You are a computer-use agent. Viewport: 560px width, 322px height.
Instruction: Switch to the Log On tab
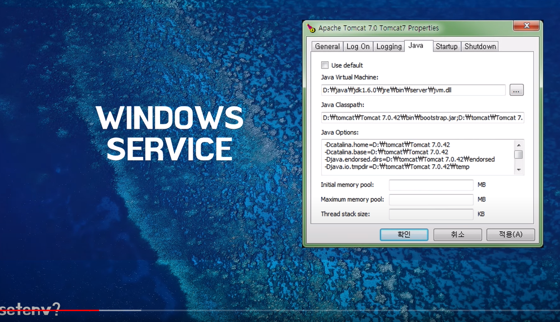358,46
